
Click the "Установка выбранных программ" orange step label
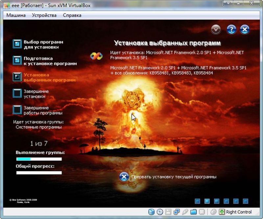click(49, 77)
